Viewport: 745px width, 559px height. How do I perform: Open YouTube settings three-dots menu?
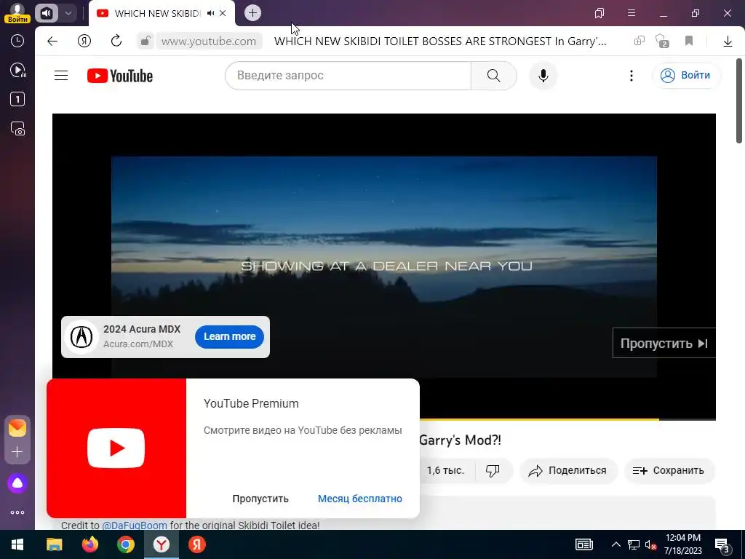pyautogui.click(x=632, y=76)
